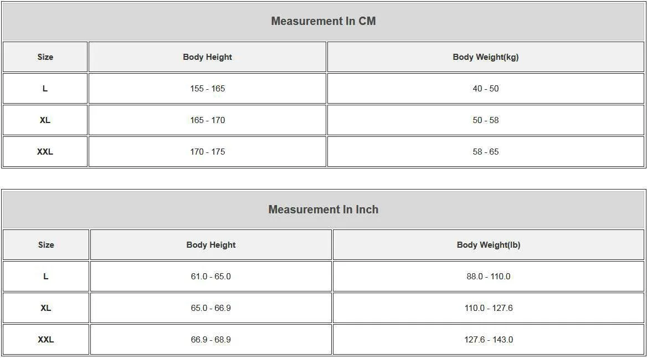
Task: Click the 110.0 - 127.6 weight cell
Action: coord(489,308)
